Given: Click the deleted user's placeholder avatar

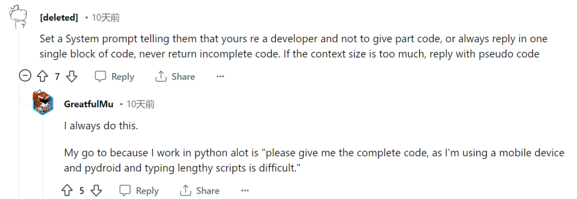Looking at the screenshot, I should pos(17,17).
